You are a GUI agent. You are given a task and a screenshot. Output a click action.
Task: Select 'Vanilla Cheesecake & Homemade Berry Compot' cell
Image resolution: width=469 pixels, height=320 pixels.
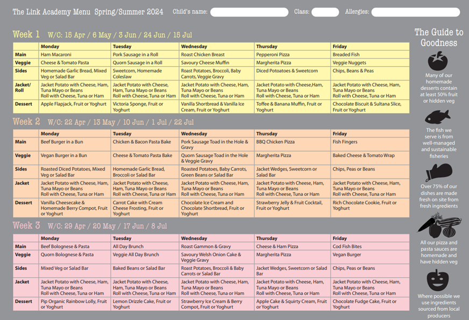click(75, 208)
